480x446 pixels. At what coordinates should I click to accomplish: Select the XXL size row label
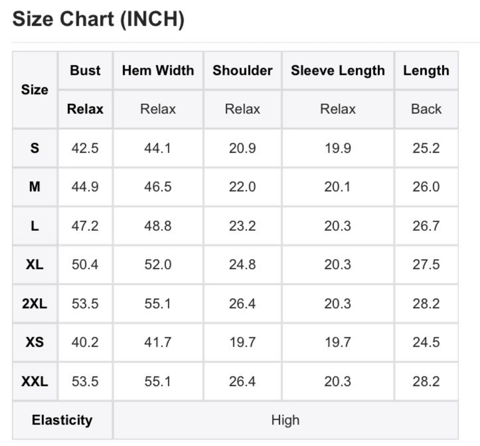(34, 382)
